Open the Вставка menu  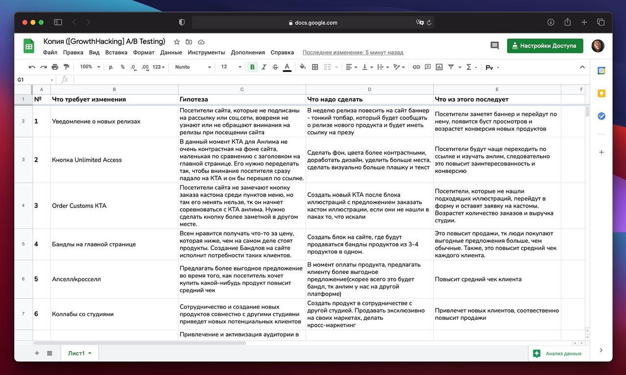tap(116, 52)
